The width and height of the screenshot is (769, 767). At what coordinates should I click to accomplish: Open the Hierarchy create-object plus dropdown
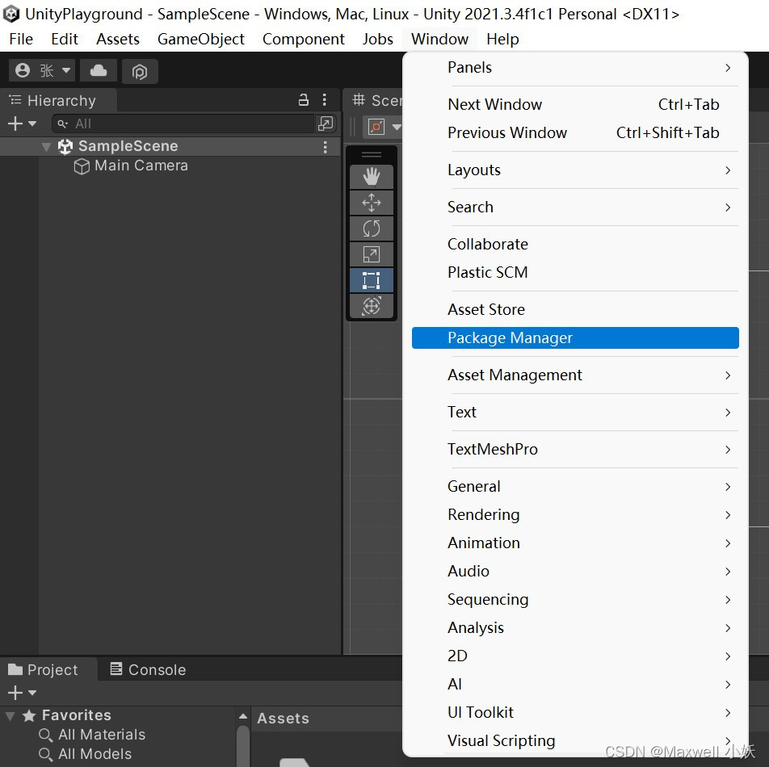[22, 124]
